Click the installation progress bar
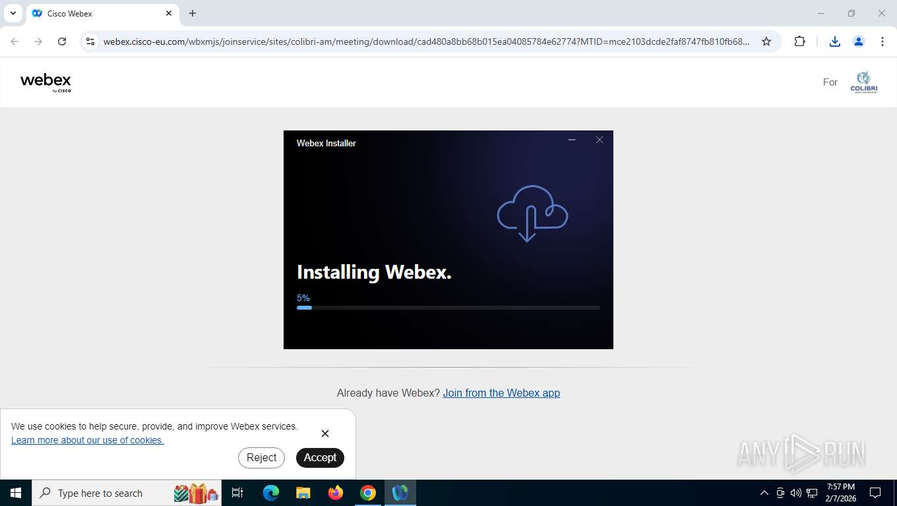Screen dimensions: 897x506 tap(448, 308)
